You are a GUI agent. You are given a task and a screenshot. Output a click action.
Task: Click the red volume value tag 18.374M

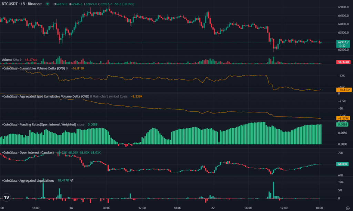point(343,62)
